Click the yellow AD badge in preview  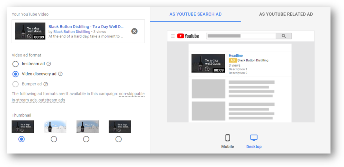click(232, 60)
